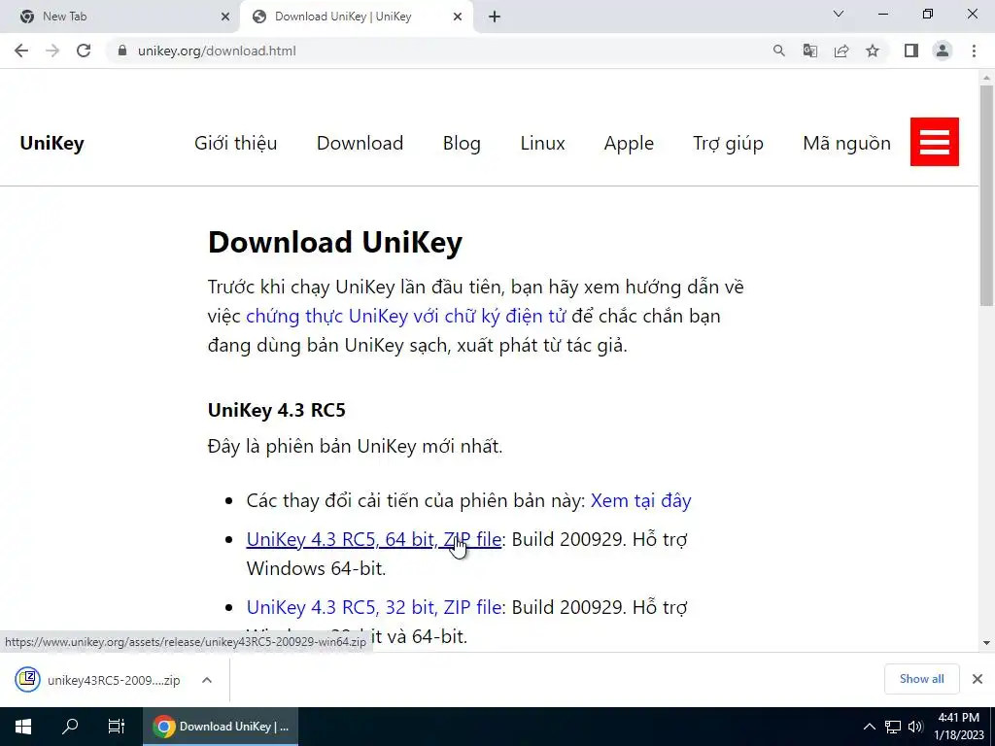Open link chứng thực UniKey với chữ ký điện tử
The image size is (995, 746).
(x=405, y=316)
